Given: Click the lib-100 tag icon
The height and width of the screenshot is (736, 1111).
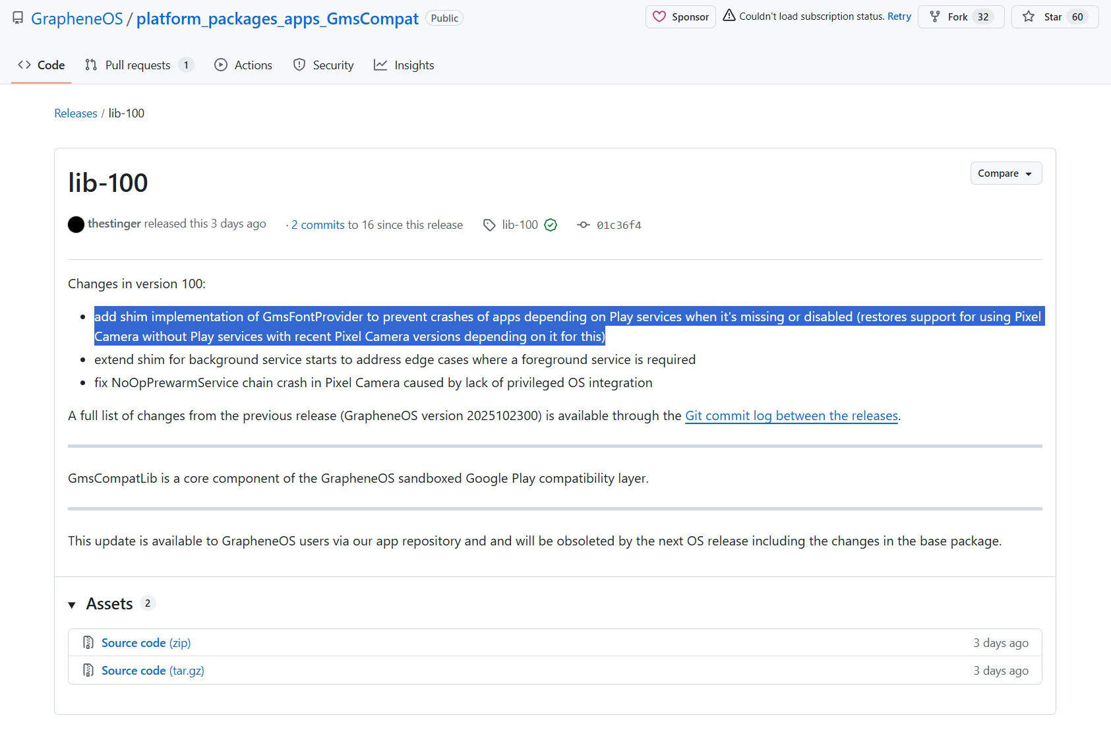Looking at the screenshot, I should pos(489,225).
